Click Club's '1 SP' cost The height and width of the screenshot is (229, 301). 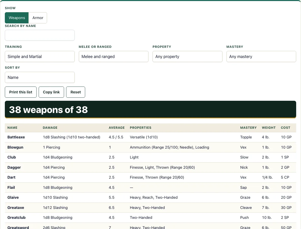[285, 157]
